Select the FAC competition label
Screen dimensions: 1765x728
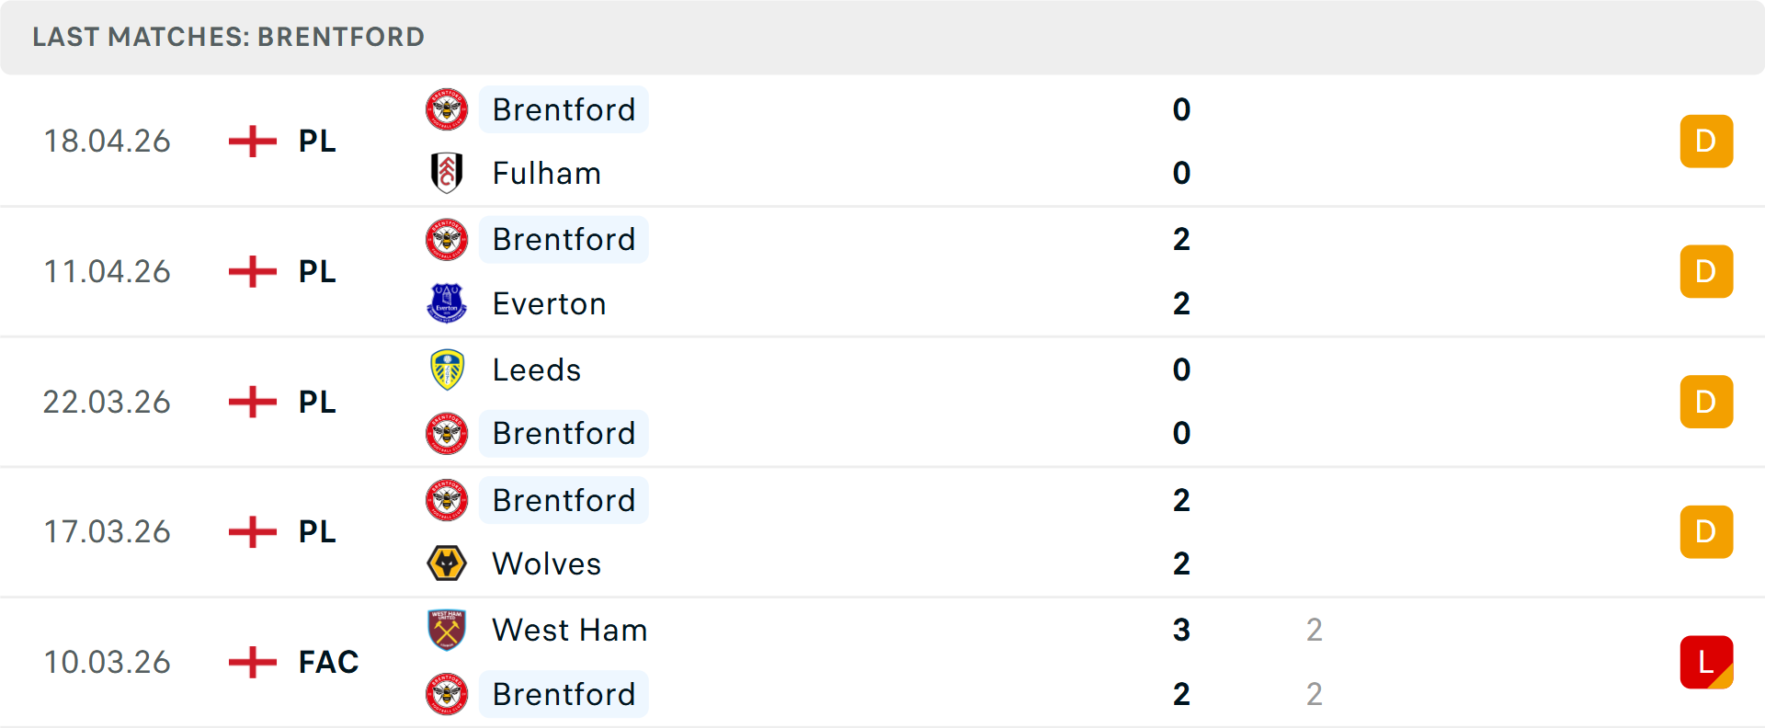[327, 662]
